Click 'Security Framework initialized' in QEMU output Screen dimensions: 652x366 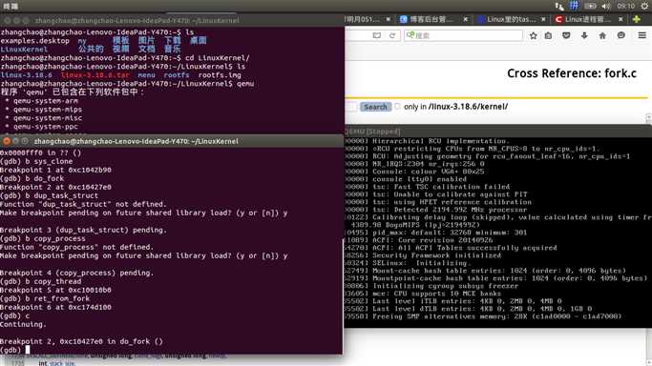[x=436, y=255]
